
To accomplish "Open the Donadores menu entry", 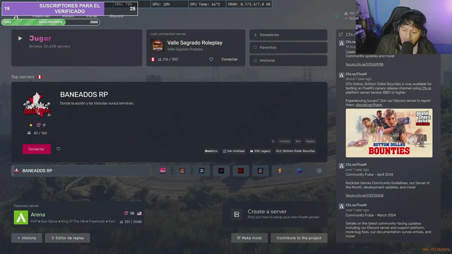I will pos(289,35).
